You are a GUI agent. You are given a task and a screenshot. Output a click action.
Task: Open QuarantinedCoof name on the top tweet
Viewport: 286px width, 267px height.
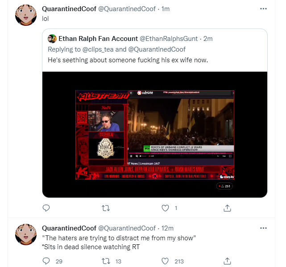(69, 9)
